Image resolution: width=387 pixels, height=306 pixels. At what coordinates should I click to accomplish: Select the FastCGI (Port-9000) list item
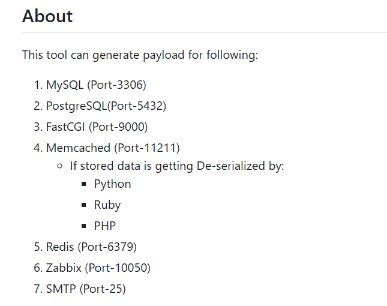pos(97,127)
